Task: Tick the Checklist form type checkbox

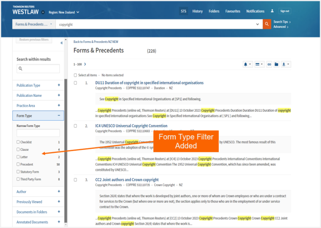Action: coord(18,142)
